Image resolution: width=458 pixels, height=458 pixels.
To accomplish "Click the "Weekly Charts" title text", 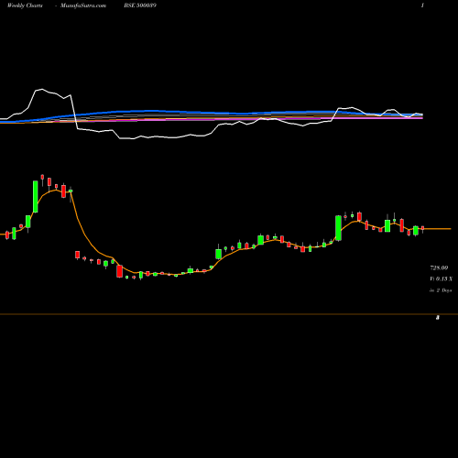I will [x=25, y=5].
